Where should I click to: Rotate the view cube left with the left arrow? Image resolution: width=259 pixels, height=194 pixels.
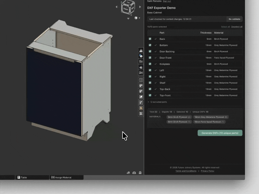[x=117, y=7]
